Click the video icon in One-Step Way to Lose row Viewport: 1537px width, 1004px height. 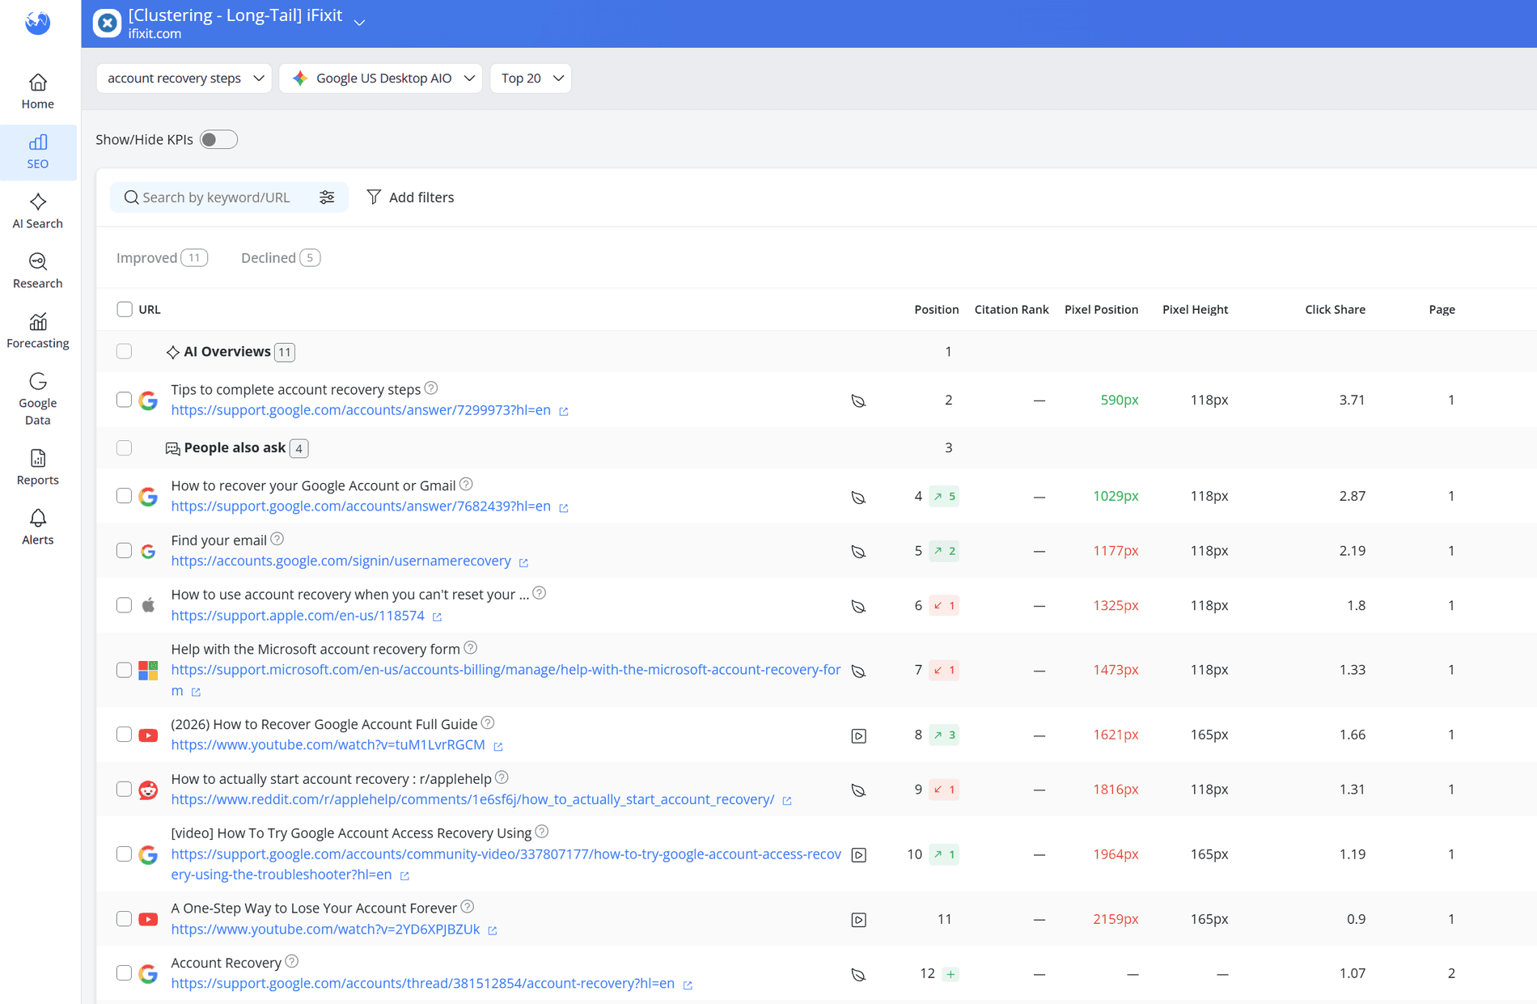(858, 920)
